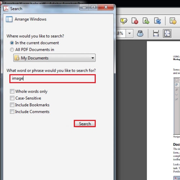Enable the Case-Sensitive checkbox

(x=12, y=98)
